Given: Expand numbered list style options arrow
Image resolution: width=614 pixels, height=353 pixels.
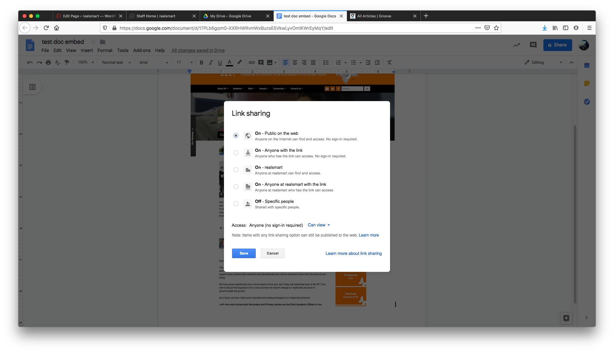Looking at the screenshot, I should coord(346,63).
